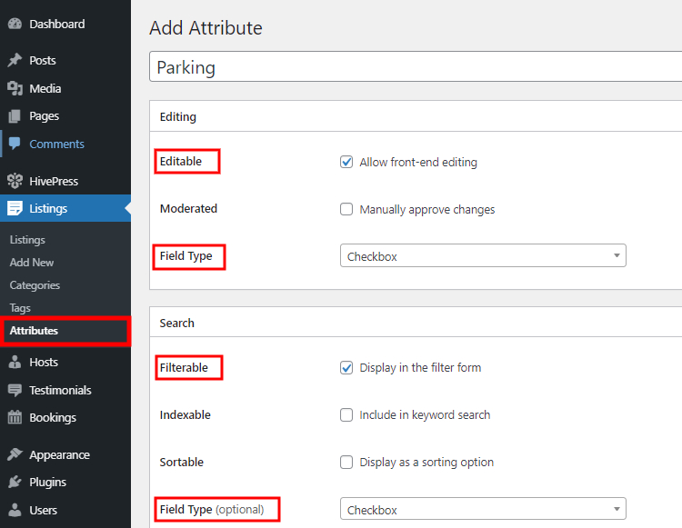Click the Dashboard gauge icon

(15, 24)
